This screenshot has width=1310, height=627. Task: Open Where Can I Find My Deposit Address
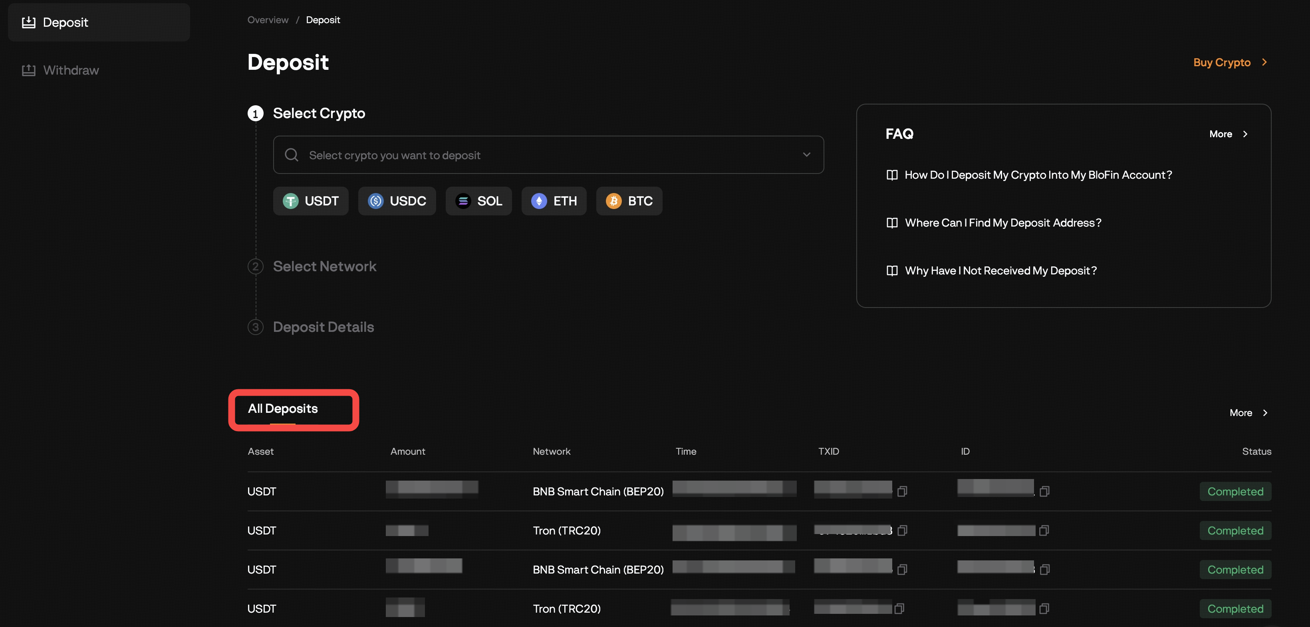click(x=1002, y=223)
